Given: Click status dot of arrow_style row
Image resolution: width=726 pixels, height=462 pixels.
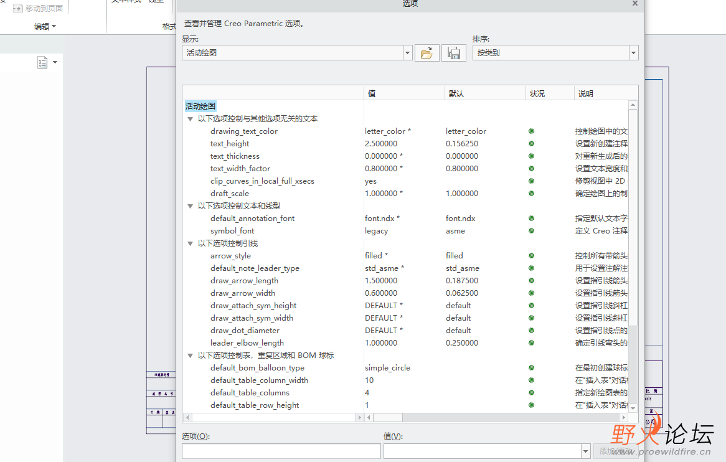Looking at the screenshot, I should click(532, 256).
